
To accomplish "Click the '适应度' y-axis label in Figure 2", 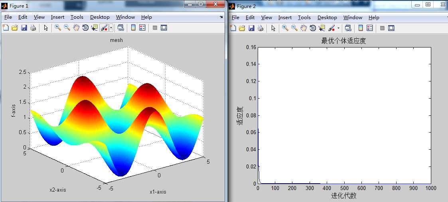I will coord(240,116).
